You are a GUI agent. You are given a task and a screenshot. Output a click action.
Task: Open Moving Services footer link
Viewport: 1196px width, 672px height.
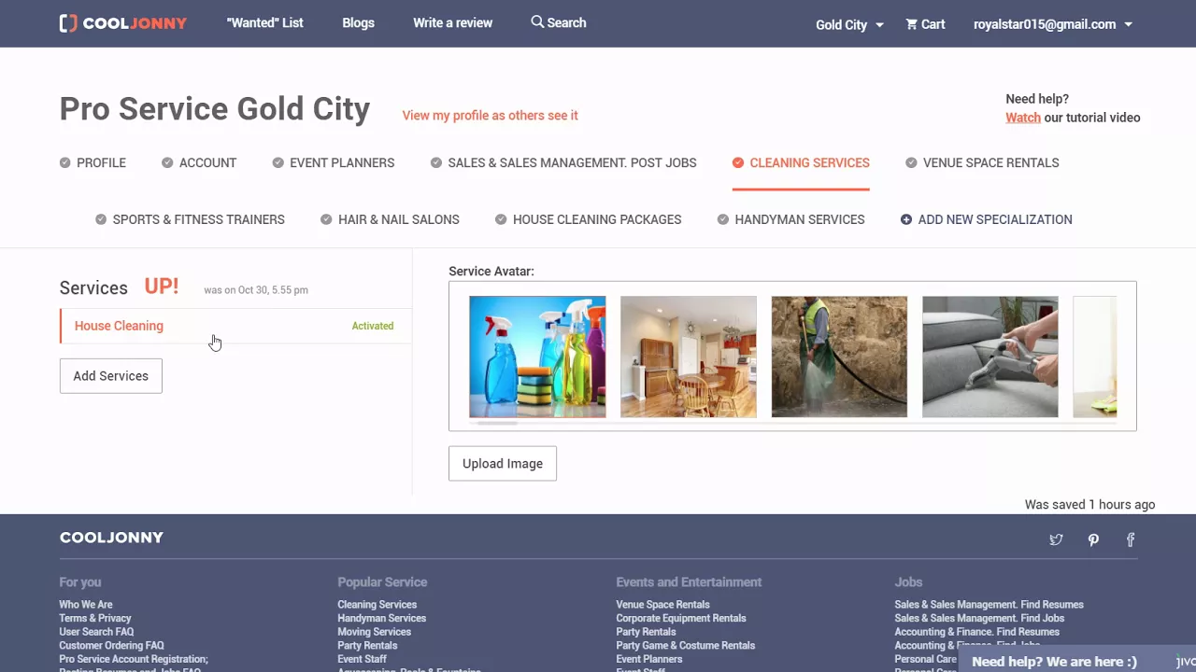(x=375, y=632)
